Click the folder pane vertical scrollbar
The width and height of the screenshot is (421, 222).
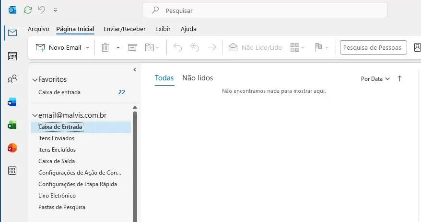point(135,166)
